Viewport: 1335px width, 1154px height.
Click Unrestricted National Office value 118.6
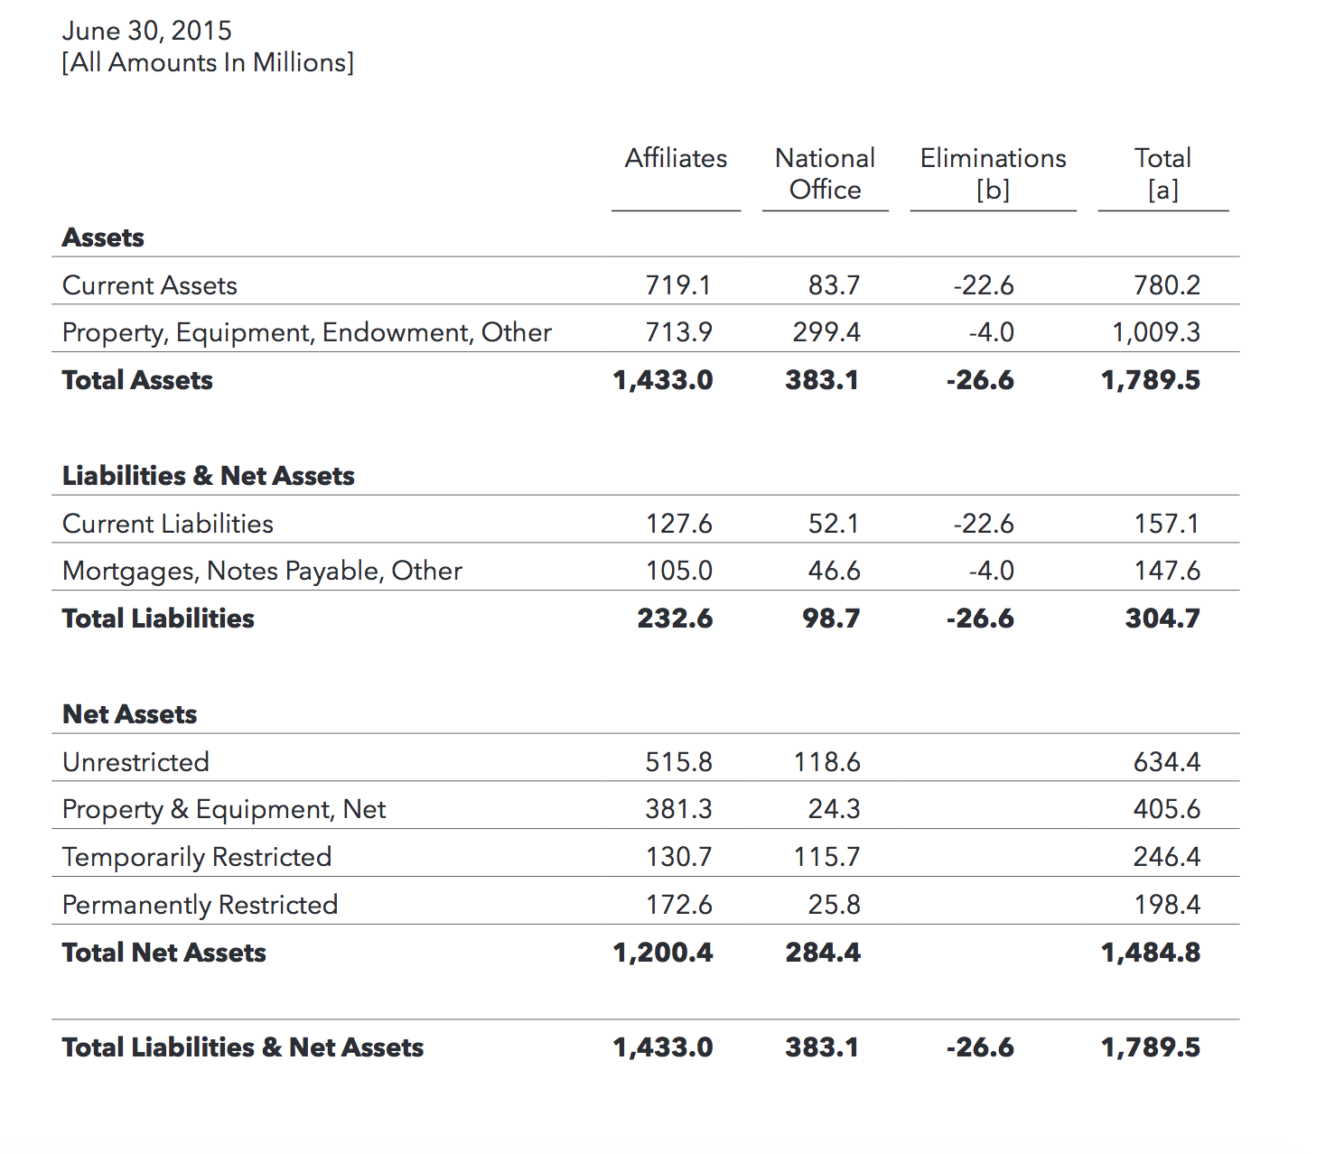point(826,762)
